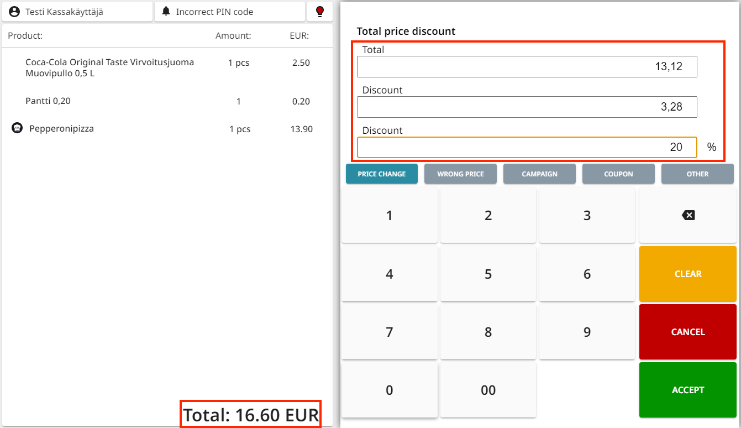Image resolution: width=741 pixels, height=428 pixels.
Task: Cancel the total price discount
Action: pyautogui.click(x=688, y=332)
